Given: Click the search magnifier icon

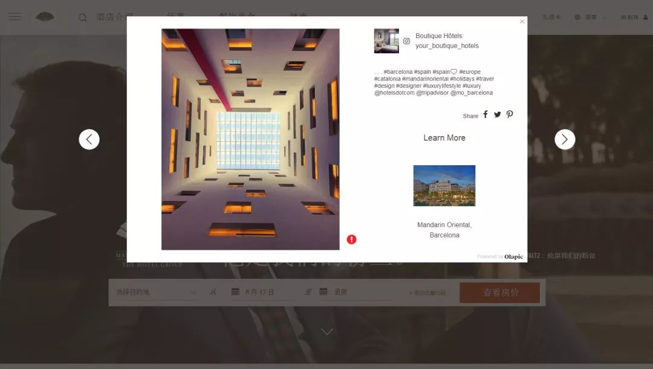Looking at the screenshot, I should click(x=82, y=18).
